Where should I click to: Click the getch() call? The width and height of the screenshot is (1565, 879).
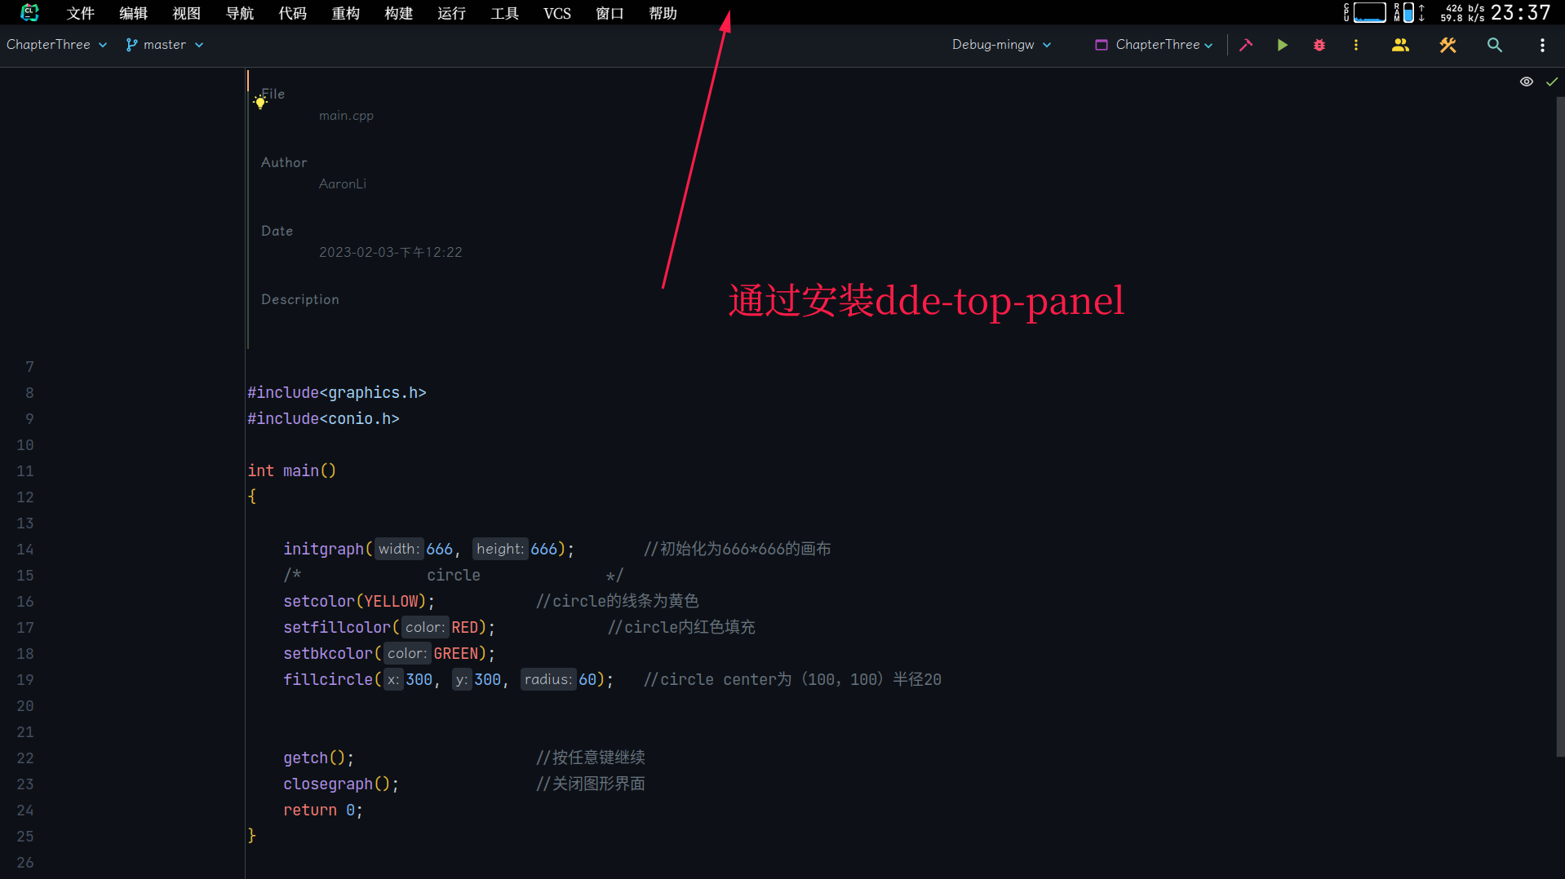[318, 758]
